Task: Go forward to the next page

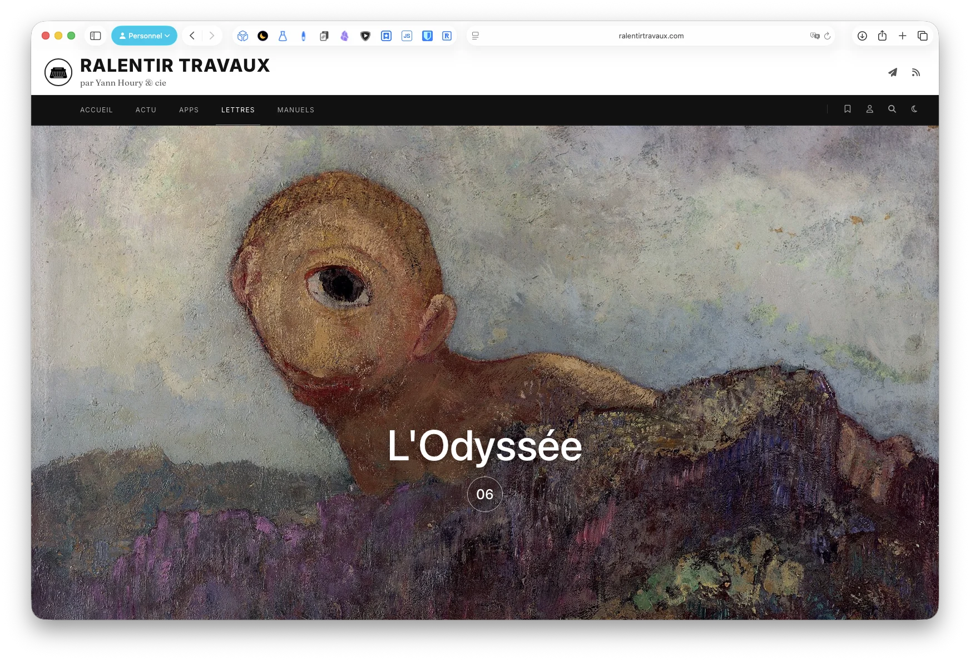Action: (x=212, y=36)
